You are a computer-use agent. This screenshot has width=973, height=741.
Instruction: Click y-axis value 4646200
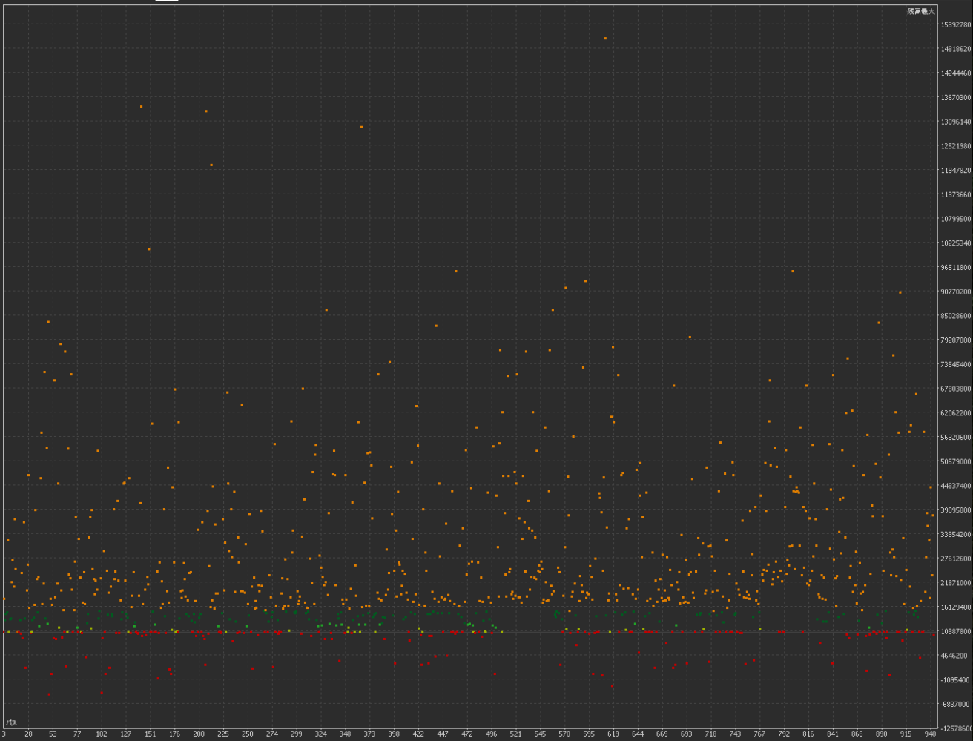tap(956, 656)
